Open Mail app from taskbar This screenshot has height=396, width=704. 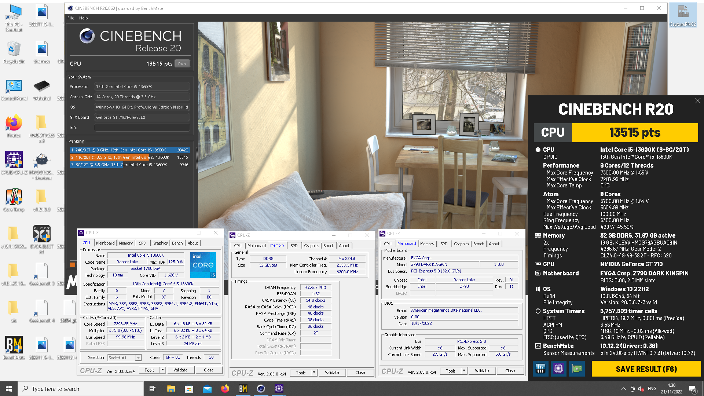tap(207, 389)
